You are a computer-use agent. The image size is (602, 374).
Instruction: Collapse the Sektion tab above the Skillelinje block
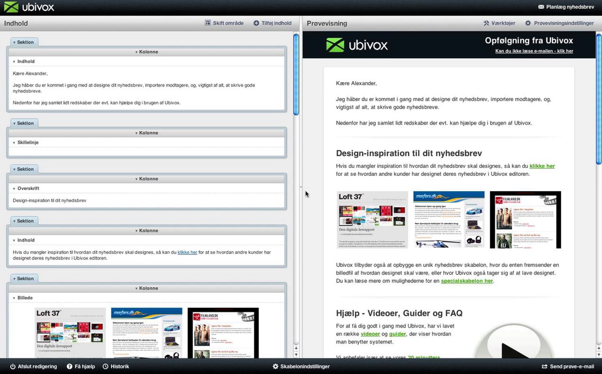point(24,123)
